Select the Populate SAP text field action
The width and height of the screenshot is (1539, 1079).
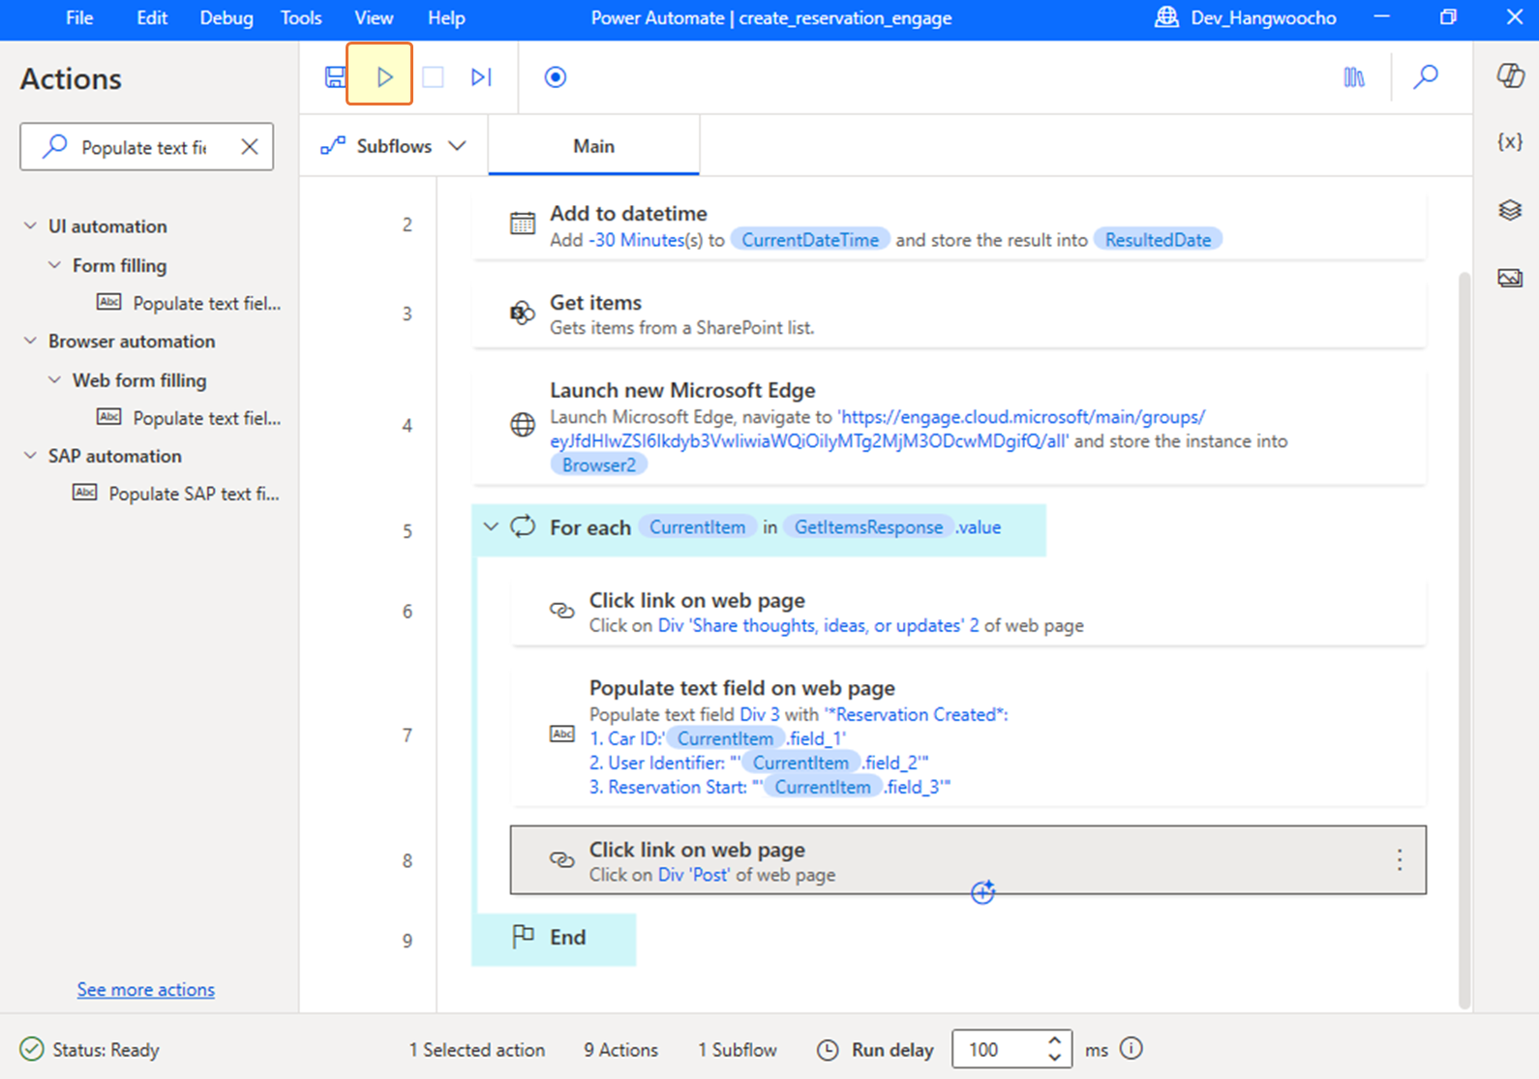point(177,495)
